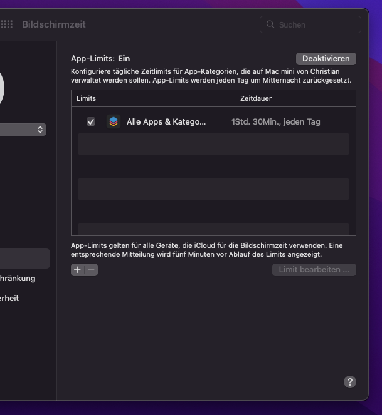Click the Limits column header
The height and width of the screenshot is (415, 382).
point(86,98)
